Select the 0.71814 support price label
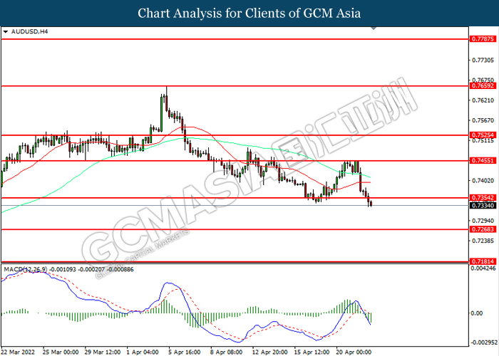This screenshot has width=499, height=356. click(x=483, y=261)
